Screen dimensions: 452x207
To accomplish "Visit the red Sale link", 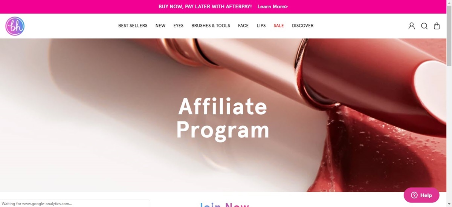I will (279, 26).
